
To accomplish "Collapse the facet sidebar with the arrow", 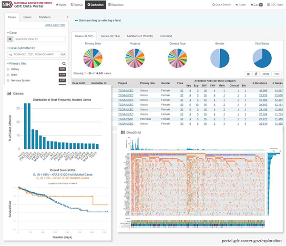I will point(67,17).
